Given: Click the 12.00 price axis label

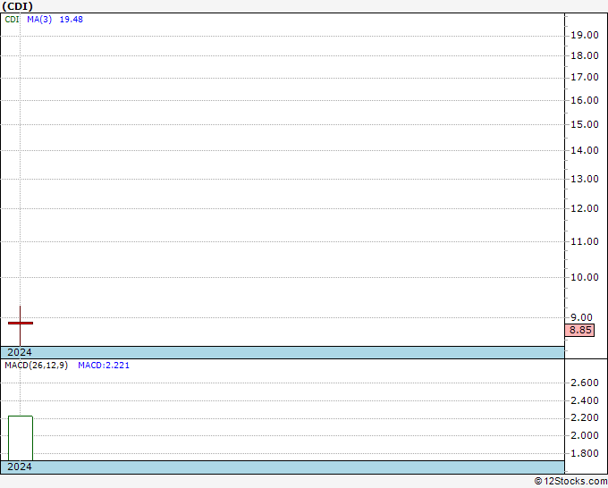Looking at the screenshot, I should pos(585,208).
